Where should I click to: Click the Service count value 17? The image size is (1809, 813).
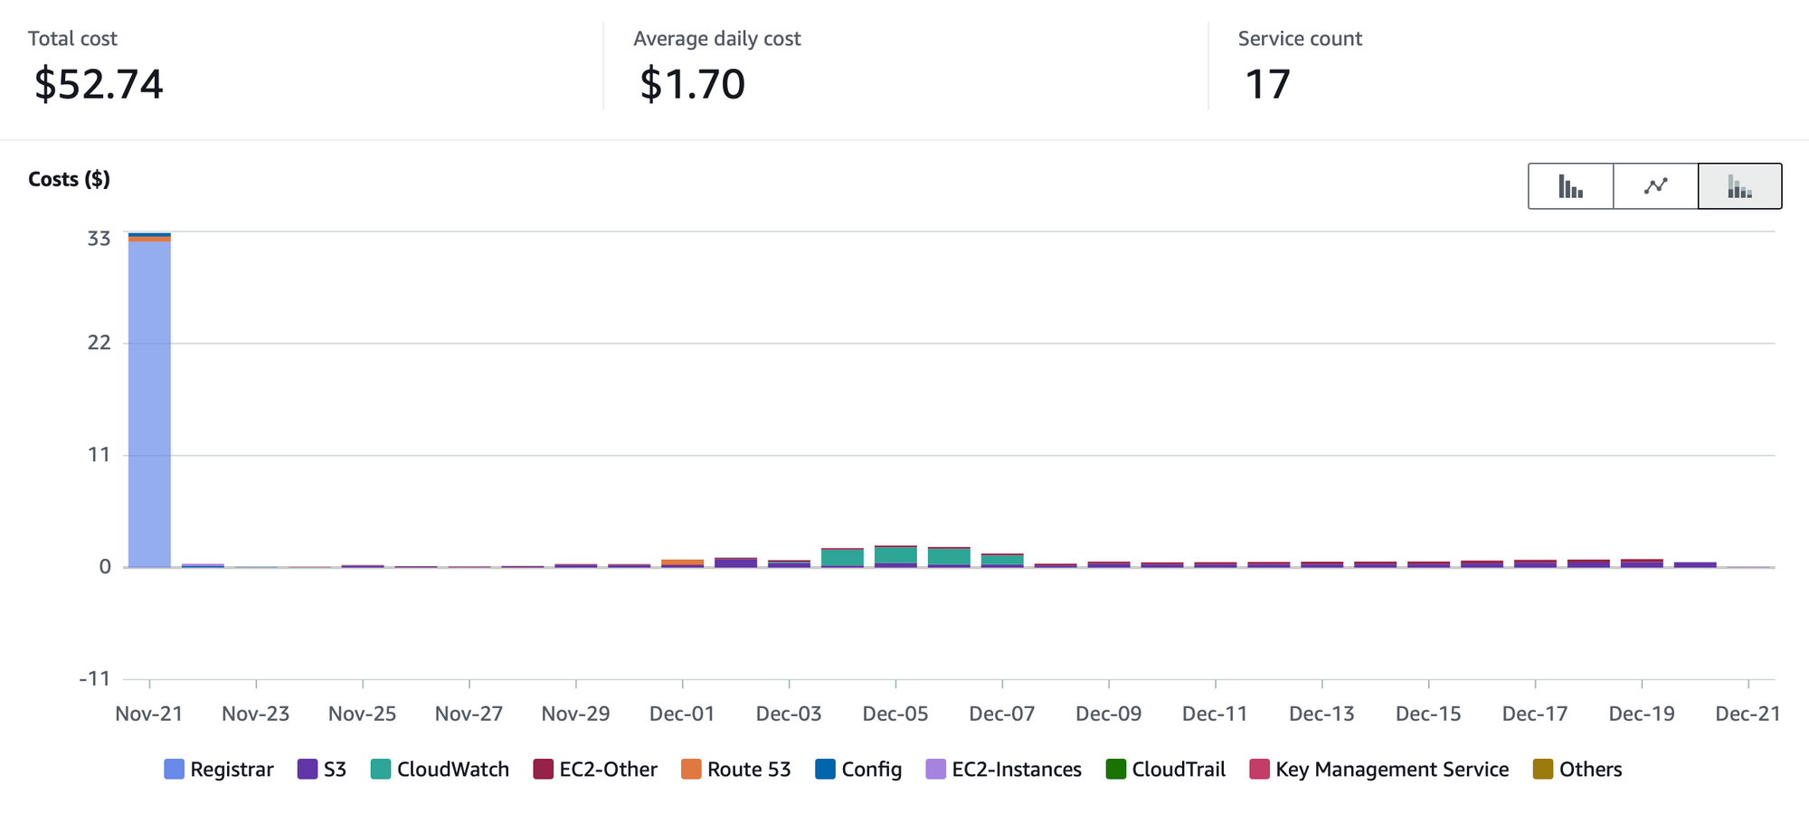coord(1267,84)
